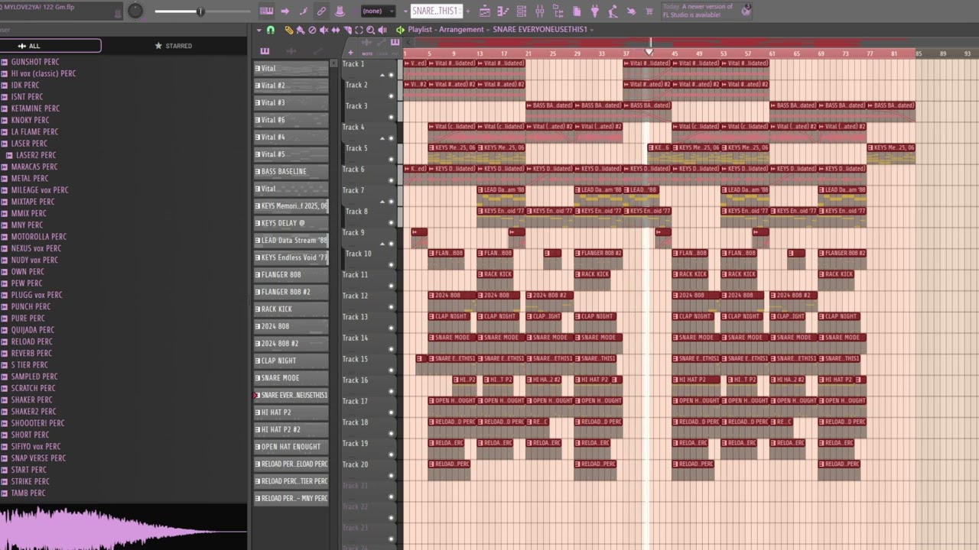Collapse the track group arrow at Track 9
979x550 pixels.
click(x=382, y=244)
